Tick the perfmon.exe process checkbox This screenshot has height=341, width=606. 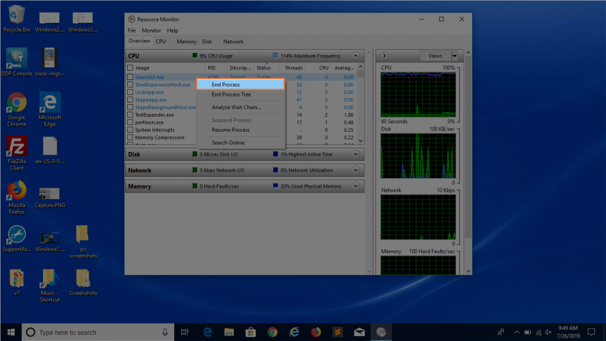pyautogui.click(x=131, y=122)
